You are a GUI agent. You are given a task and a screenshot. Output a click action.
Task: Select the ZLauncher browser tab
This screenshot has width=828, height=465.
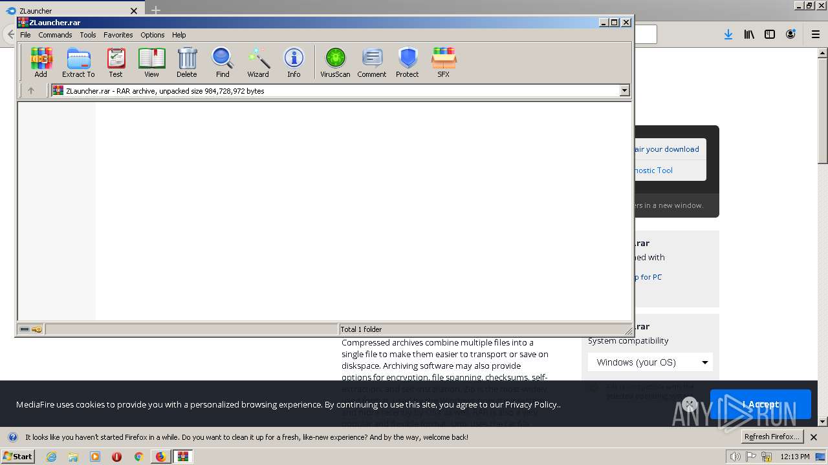(71, 10)
